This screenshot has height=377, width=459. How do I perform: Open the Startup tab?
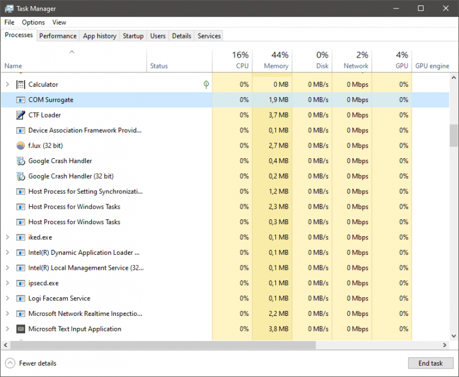[x=133, y=36]
